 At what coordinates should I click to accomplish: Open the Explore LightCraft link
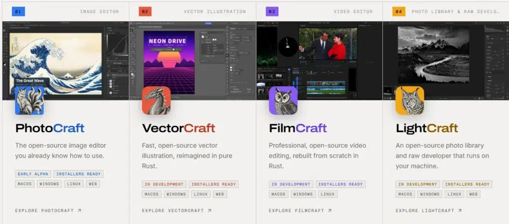pyautogui.click(x=428, y=211)
